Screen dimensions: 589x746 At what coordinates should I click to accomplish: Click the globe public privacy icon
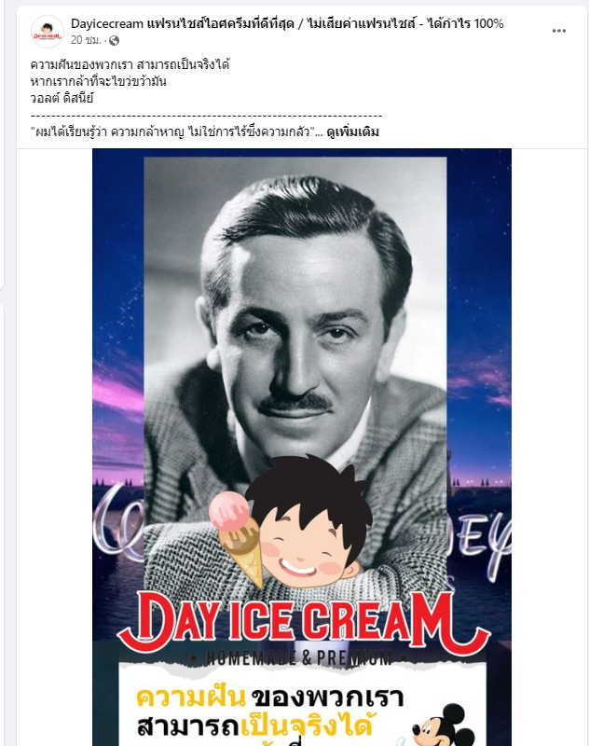[114, 41]
